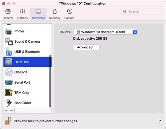Select Printer in the hardware list
The height and width of the screenshot is (129, 166).
click(28, 31)
